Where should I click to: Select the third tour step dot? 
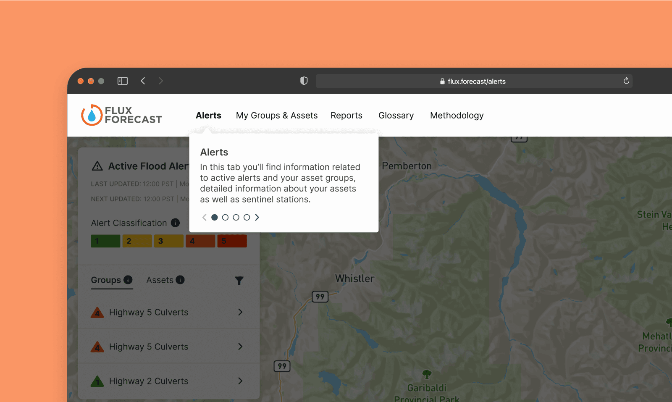236,217
